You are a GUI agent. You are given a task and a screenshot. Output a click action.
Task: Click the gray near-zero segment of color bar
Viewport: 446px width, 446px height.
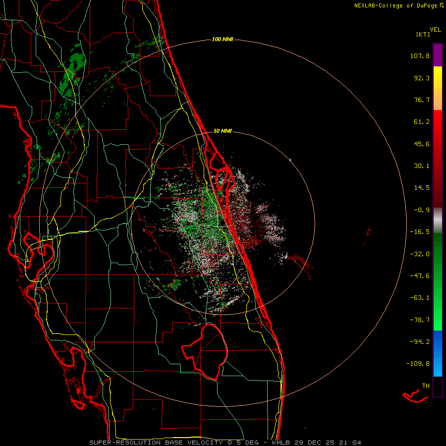438,220
